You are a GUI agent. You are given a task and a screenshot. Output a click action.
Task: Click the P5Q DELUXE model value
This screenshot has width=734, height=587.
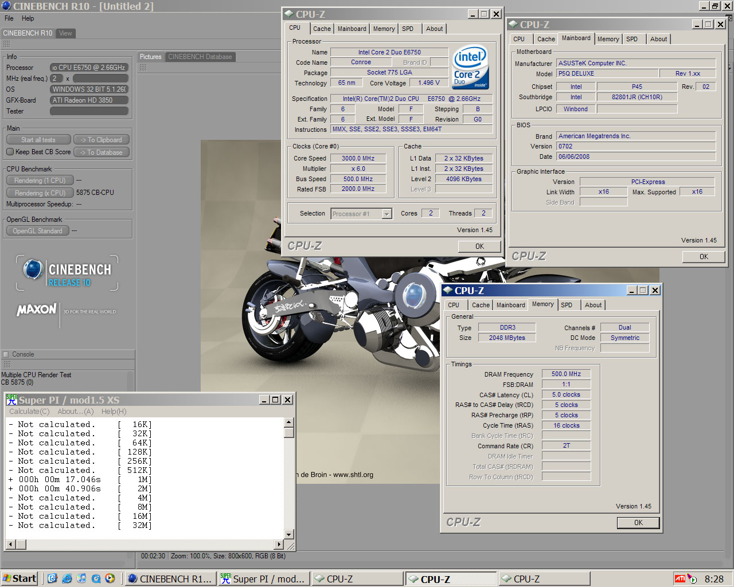[607, 74]
